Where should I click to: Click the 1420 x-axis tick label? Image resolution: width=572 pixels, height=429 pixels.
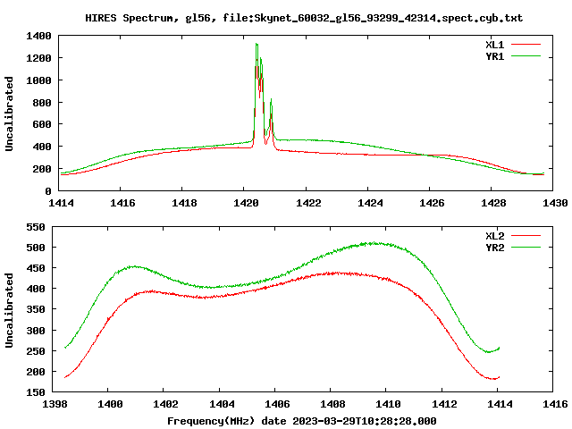246,203
